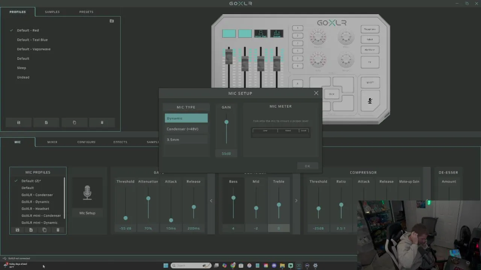Click the USB icon in the status bar
This screenshot has height=270, width=481.
[5, 258]
